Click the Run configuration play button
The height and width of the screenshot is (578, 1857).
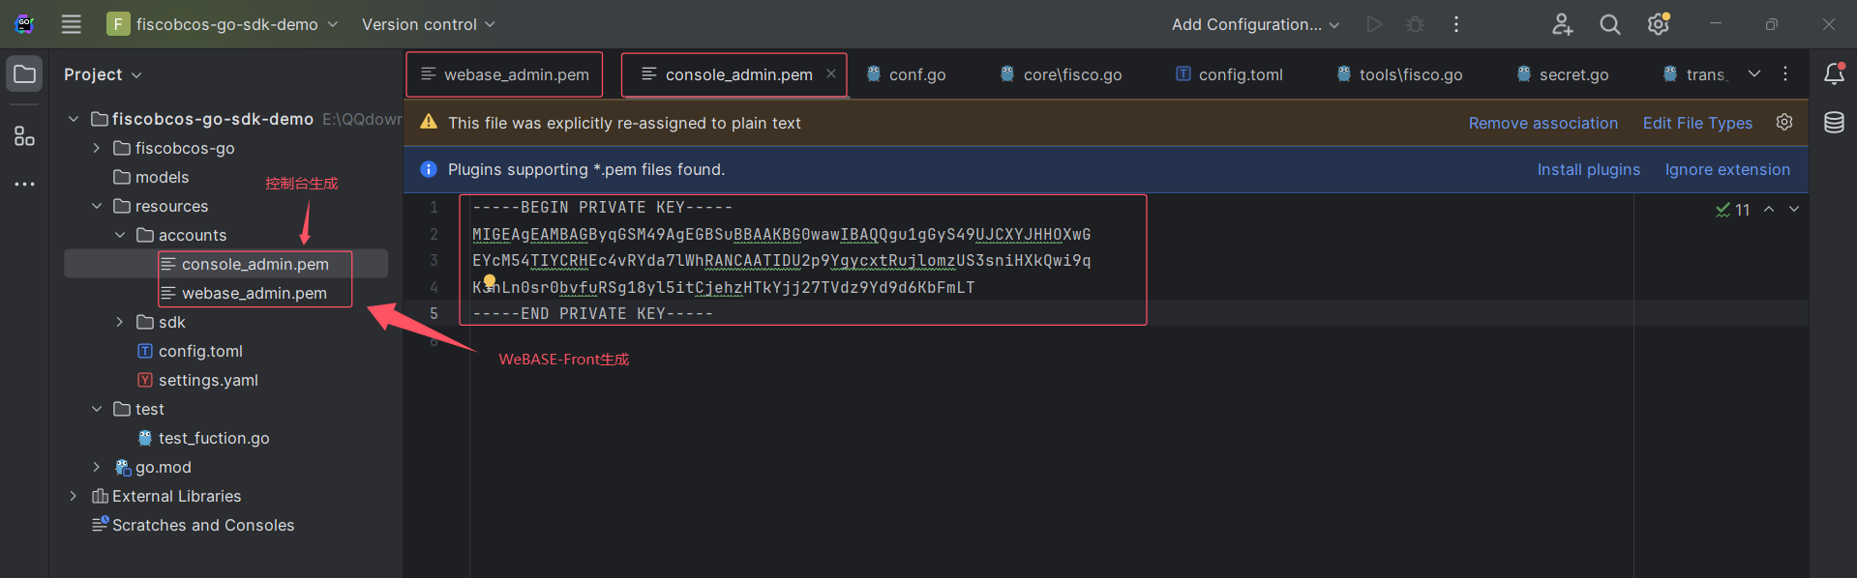click(x=1374, y=24)
